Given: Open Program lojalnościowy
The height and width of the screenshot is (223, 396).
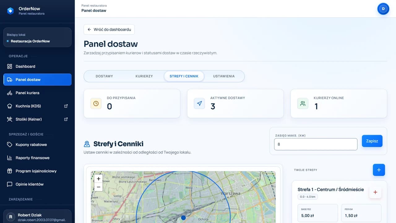Looking at the screenshot, I should [x=37, y=171].
